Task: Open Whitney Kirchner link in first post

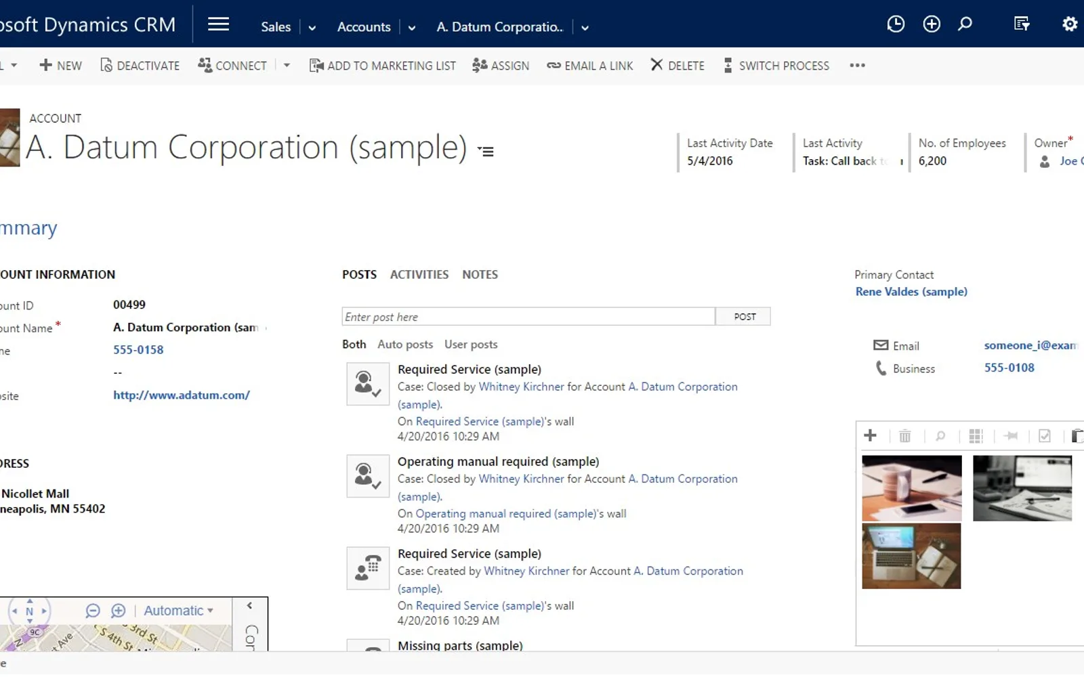Action: [521, 387]
